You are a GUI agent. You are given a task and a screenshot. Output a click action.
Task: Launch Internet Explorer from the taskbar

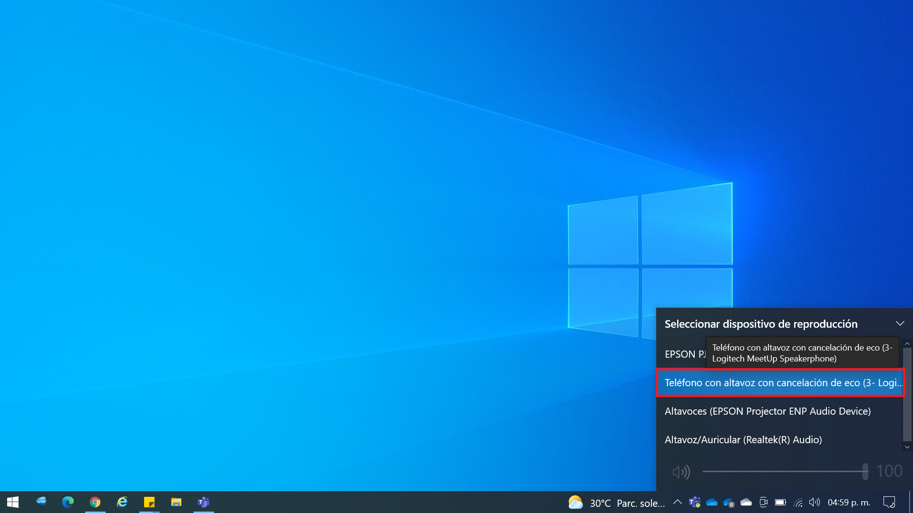click(122, 502)
